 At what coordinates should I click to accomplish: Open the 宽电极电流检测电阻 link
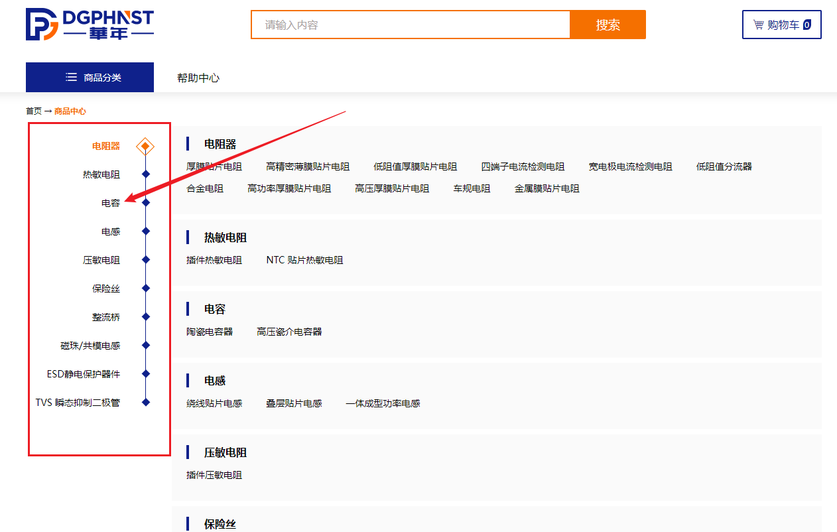point(631,166)
